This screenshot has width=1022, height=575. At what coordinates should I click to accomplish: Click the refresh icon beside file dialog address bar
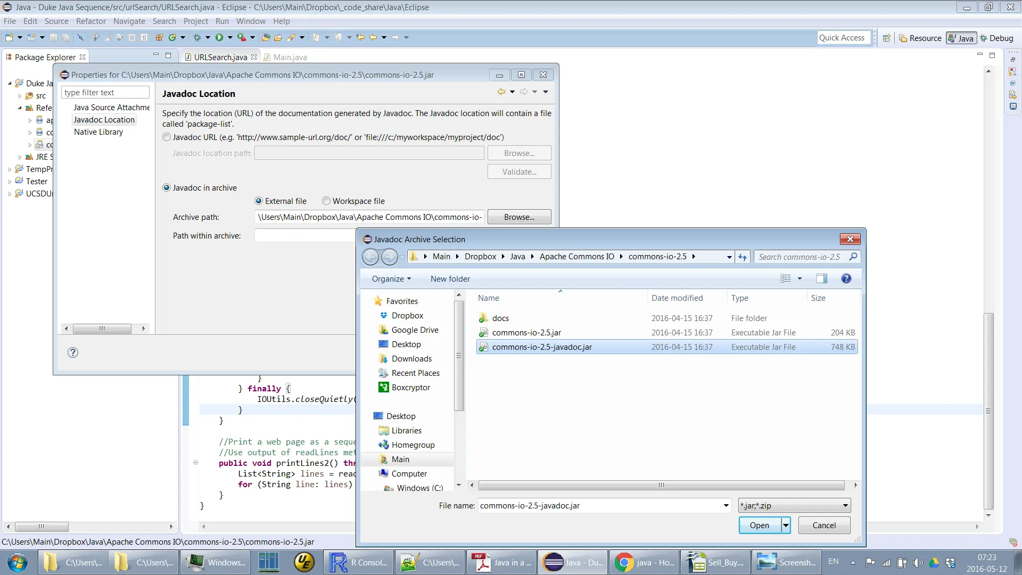pos(743,257)
